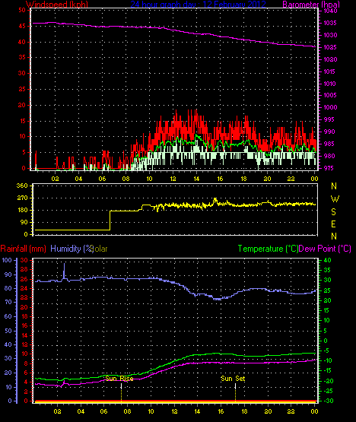This screenshot has height=422, width=356.
Task: Select the Dew Point (°C) legend label
Action: 325,249
